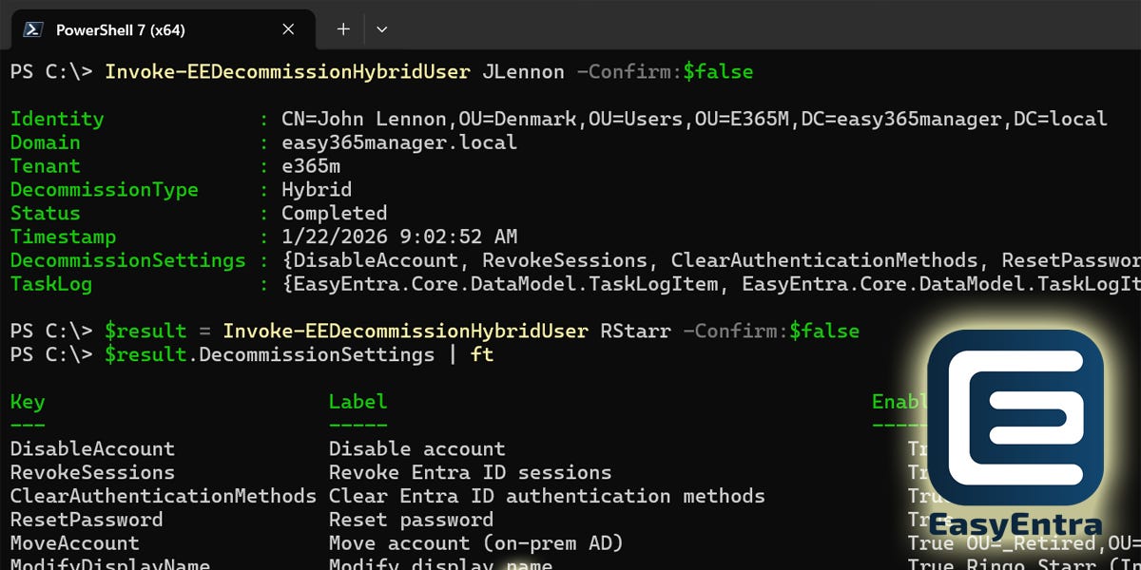Viewport: 1141px width, 570px height.
Task: Close the PowerShell 7 tab
Action: point(288,29)
